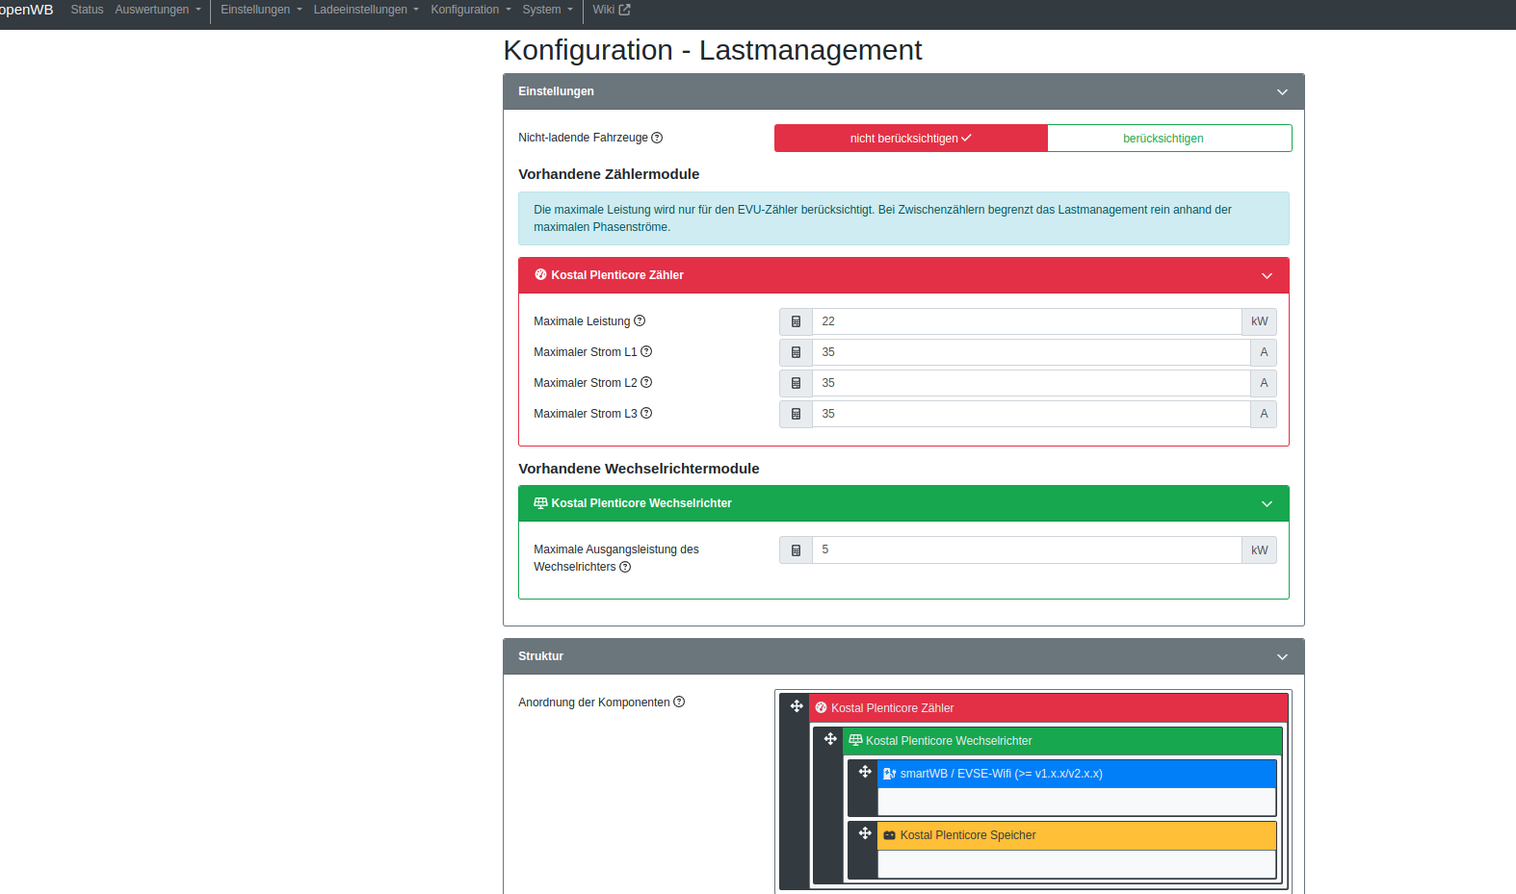Image resolution: width=1516 pixels, height=894 pixels.
Task: Click the 'Konfiguration - Lastmanagement' page title
Action: pos(713,50)
